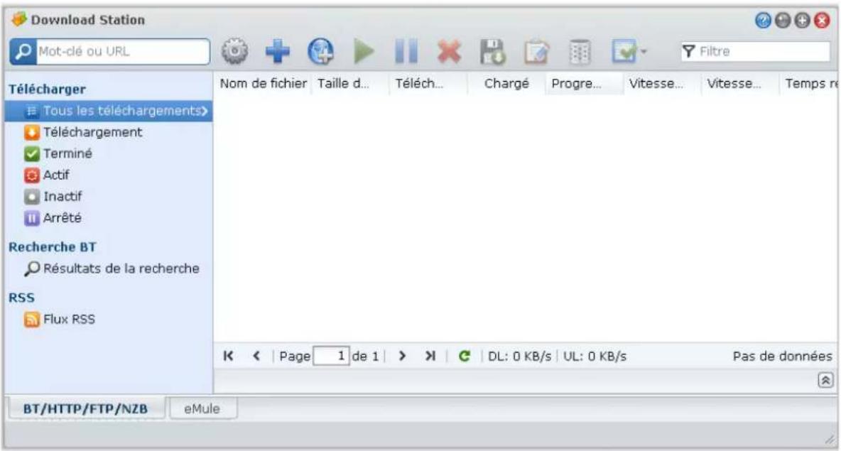
Task: Select Tous les téléchargements in sidebar
Action: click(x=109, y=111)
